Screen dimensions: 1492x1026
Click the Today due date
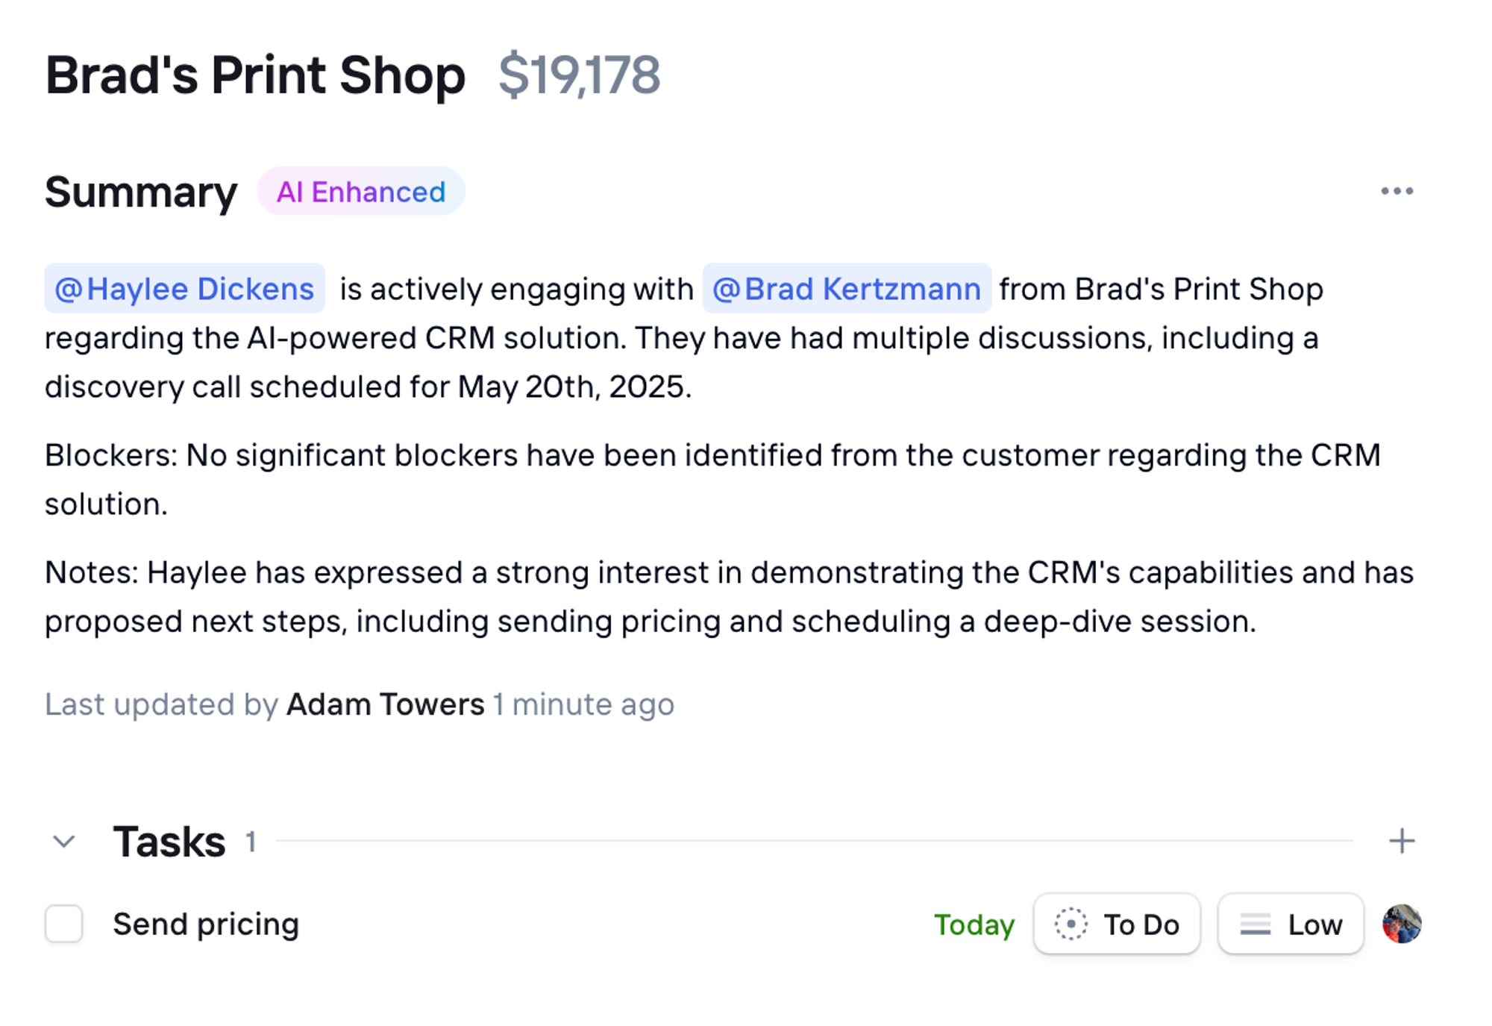[x=974, y=925]
